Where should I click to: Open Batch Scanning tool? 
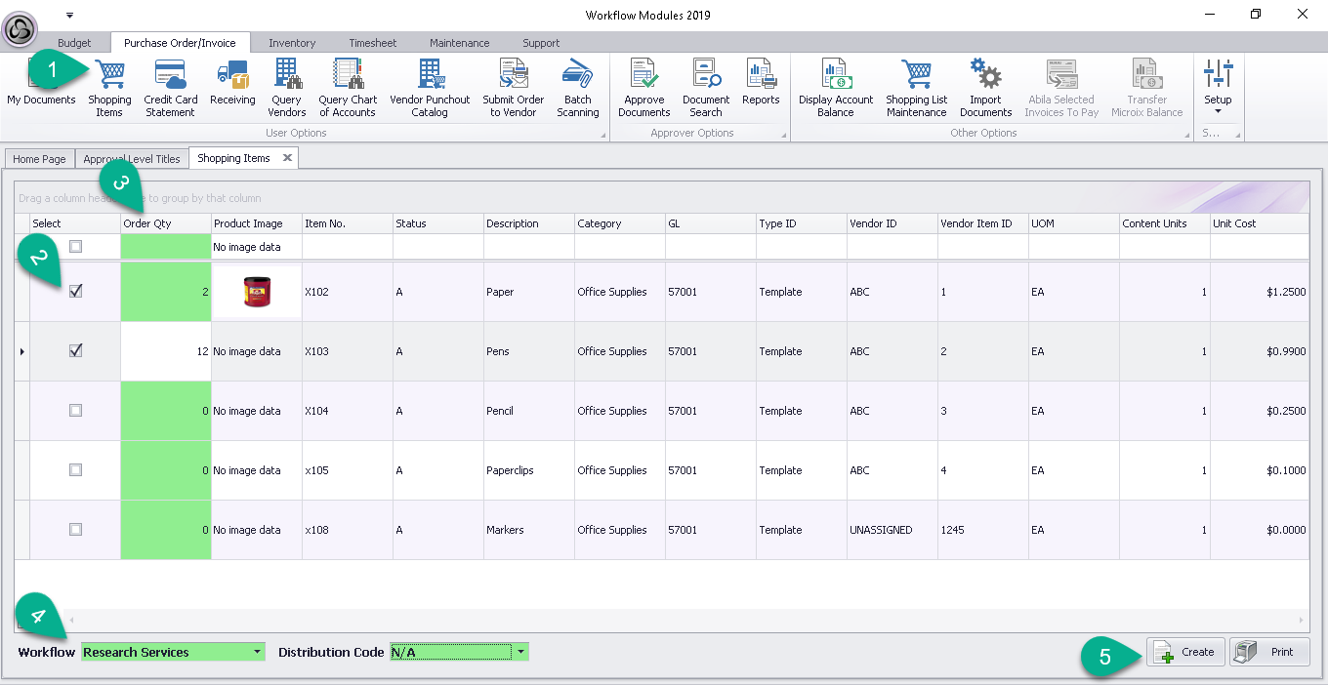[x=578, y=87]
